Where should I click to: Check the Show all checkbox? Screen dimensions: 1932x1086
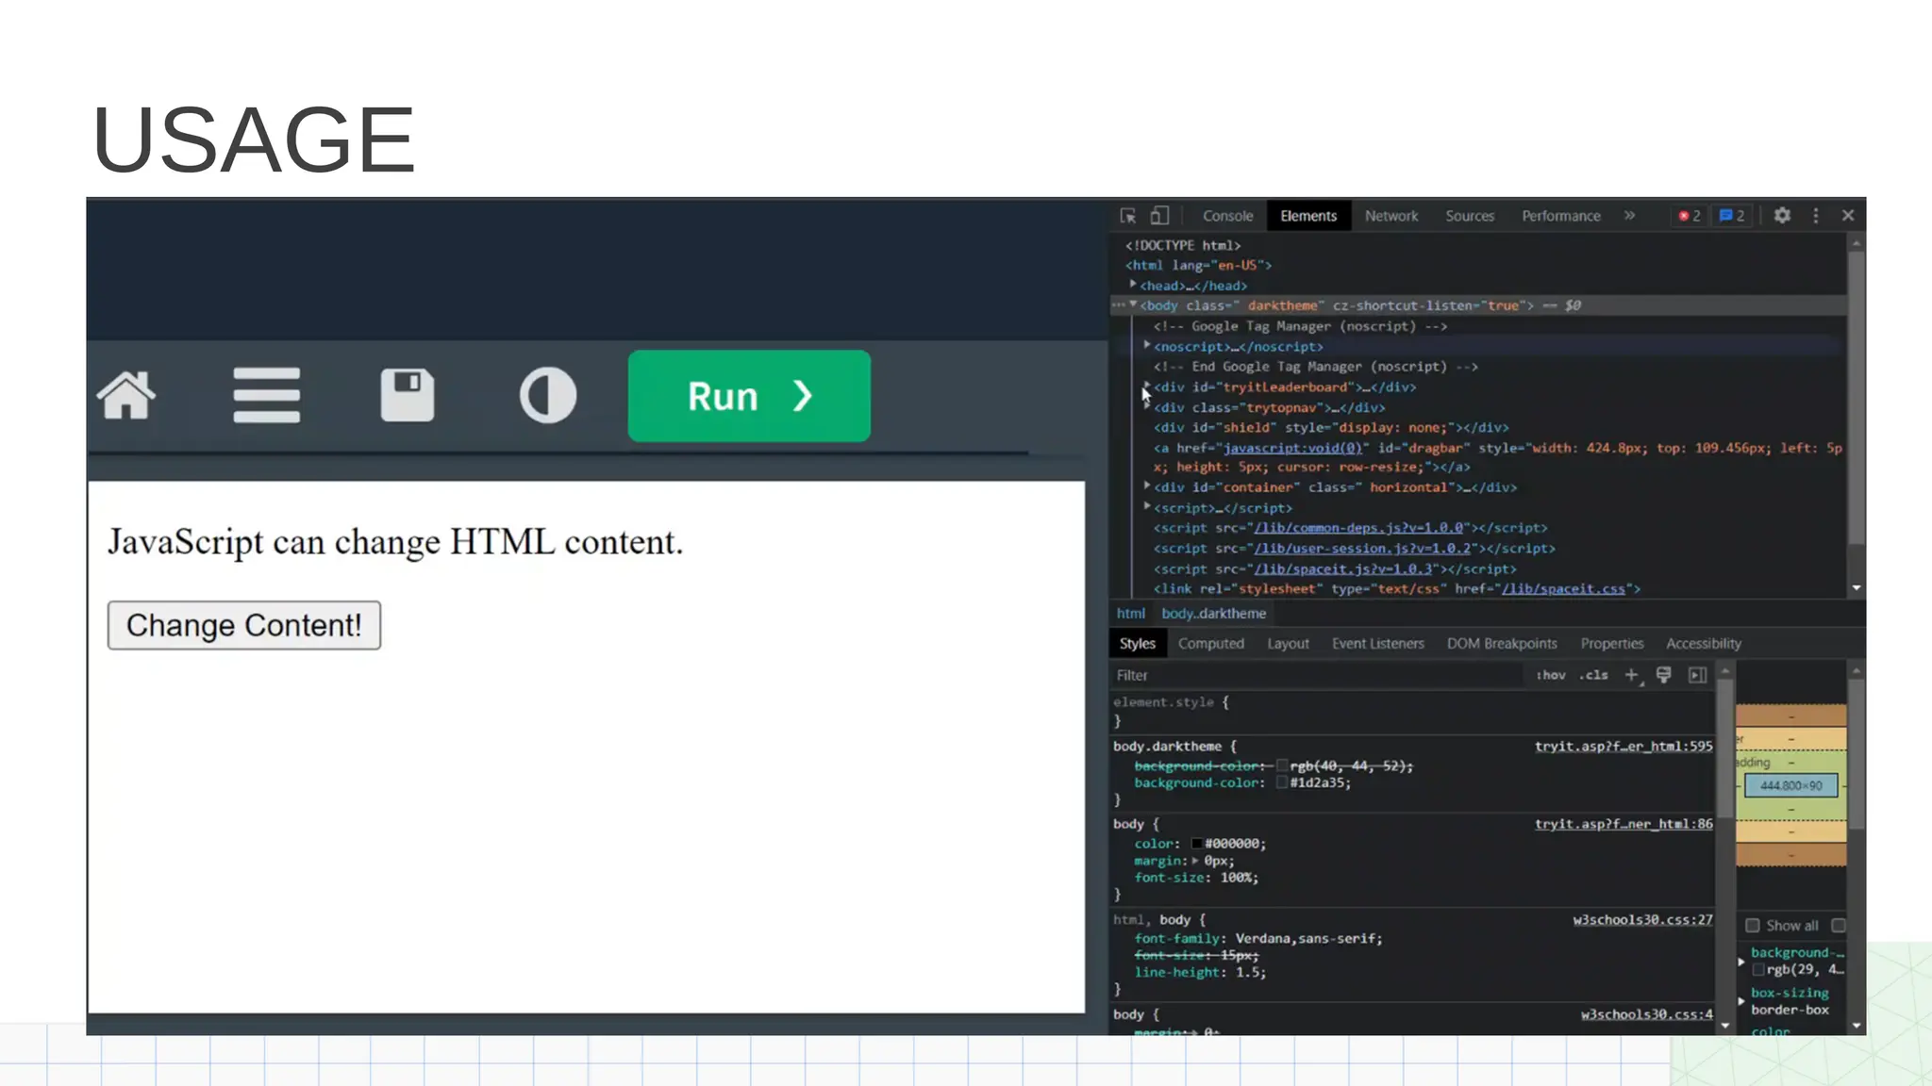click(x=1753, y=926)
